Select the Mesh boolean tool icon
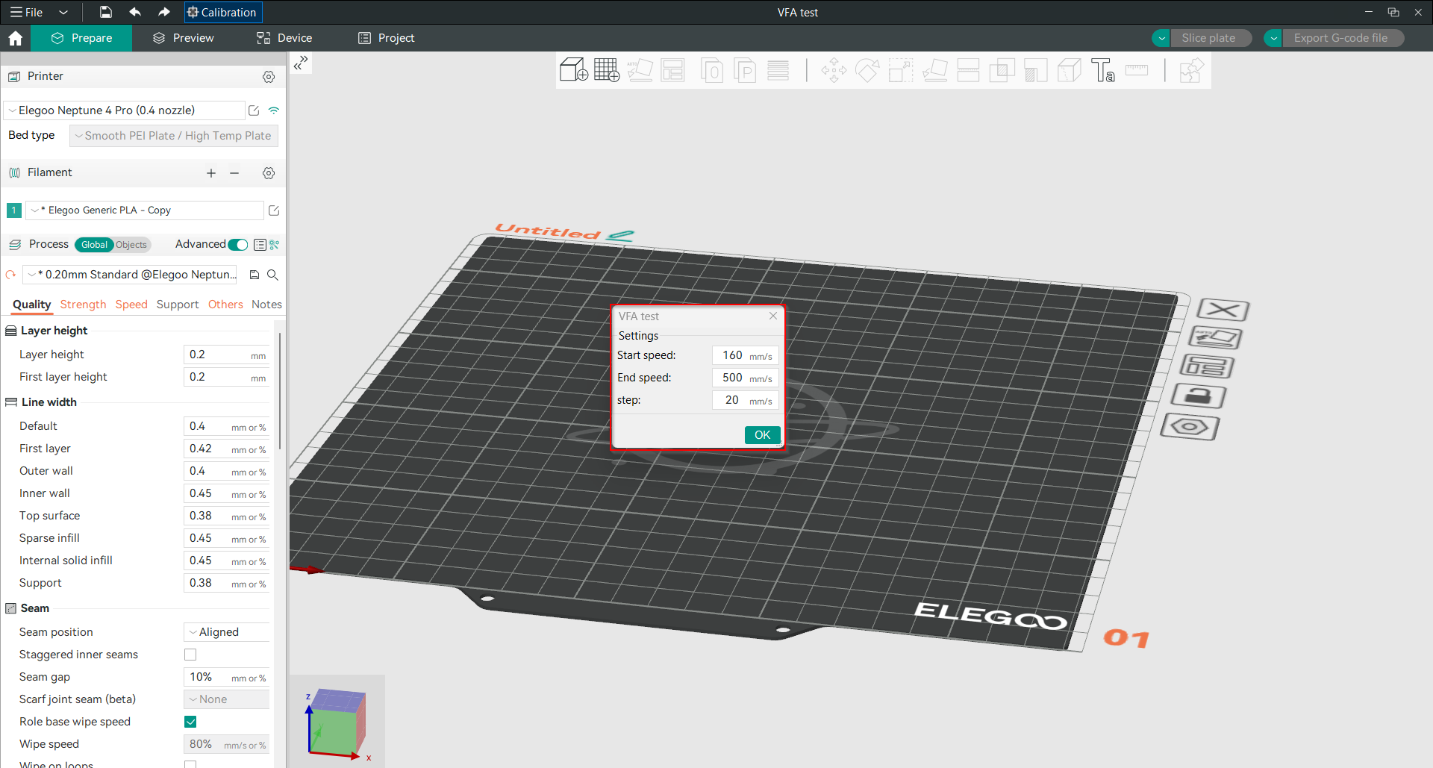Viewport: 1433px width, 768px height. coord(1002,70)
